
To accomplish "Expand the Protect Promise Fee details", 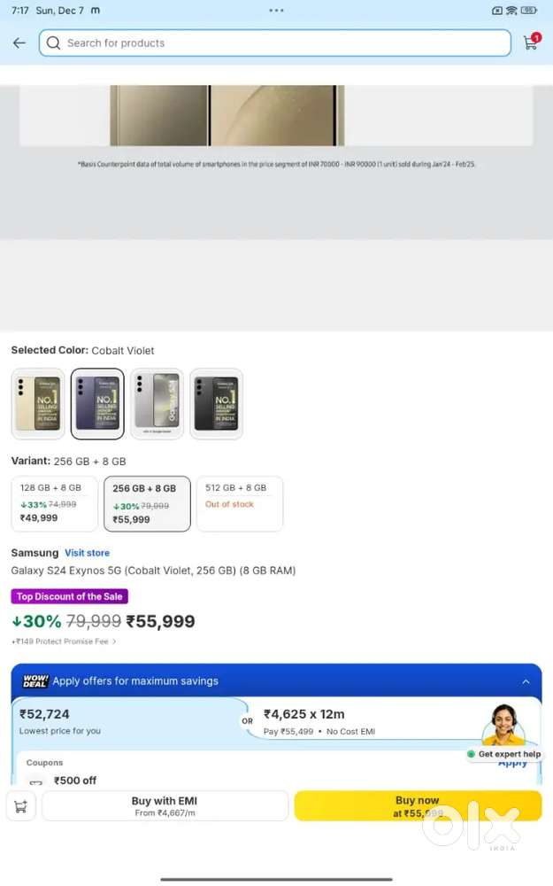I will 64,641.
